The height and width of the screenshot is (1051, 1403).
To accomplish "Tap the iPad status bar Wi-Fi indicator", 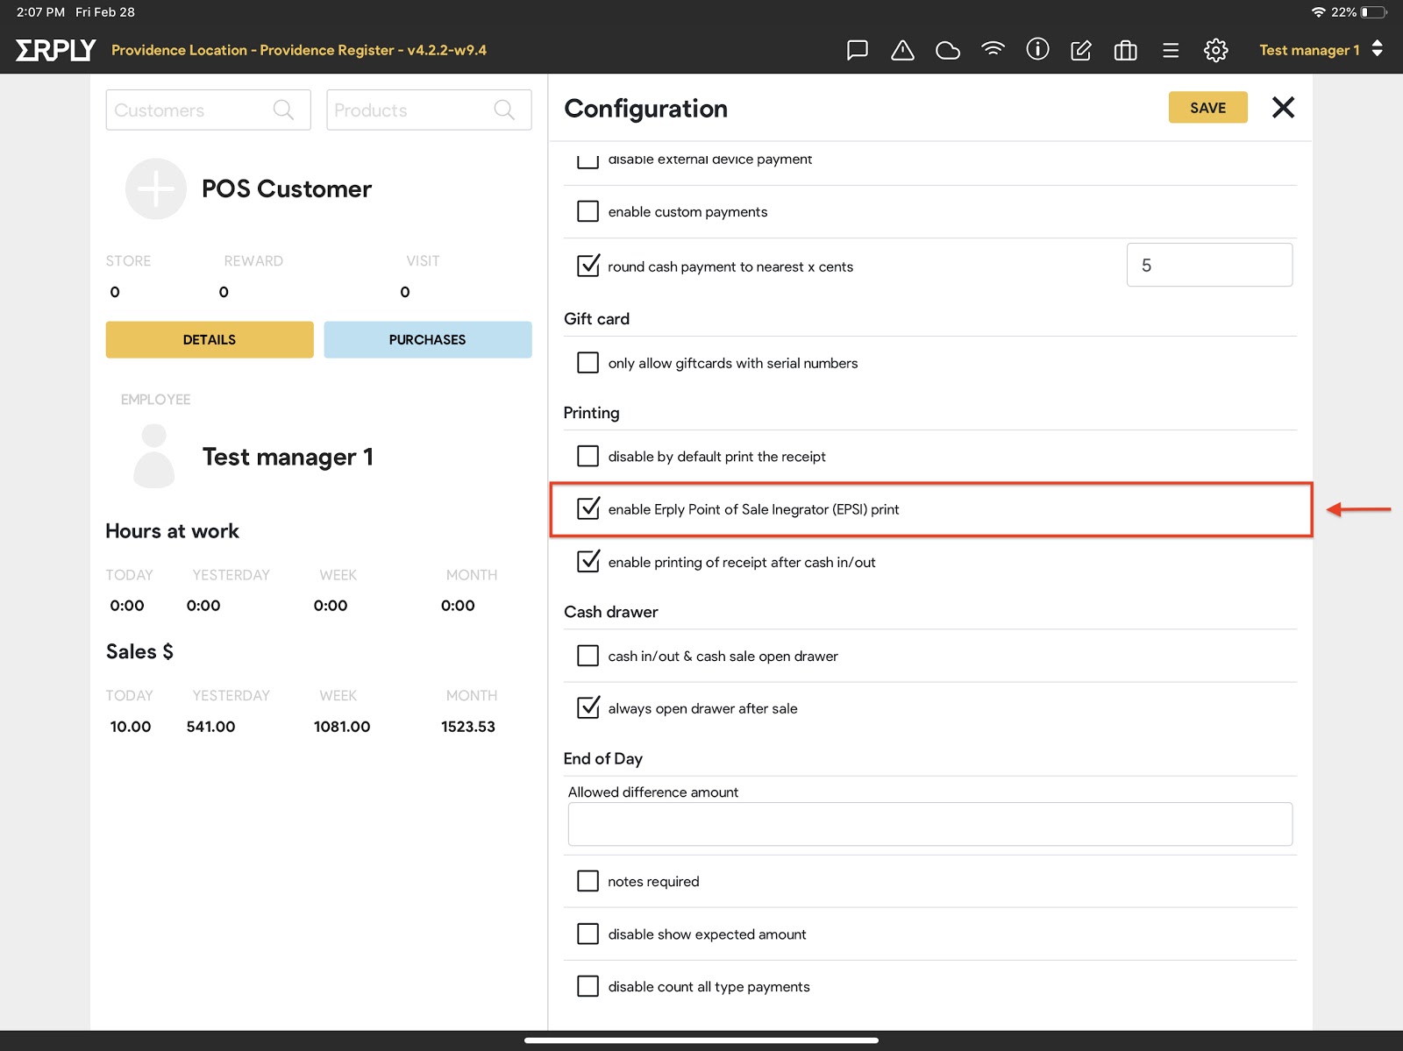I will coord(1319,12).
